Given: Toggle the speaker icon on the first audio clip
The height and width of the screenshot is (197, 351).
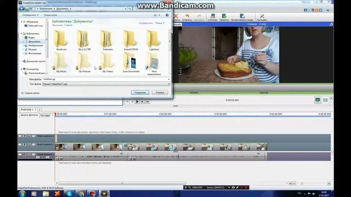Looking at the screenshot, I should point(61,159).
